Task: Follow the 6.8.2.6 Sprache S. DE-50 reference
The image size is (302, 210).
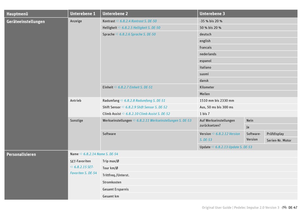Action: coord(137,34)
